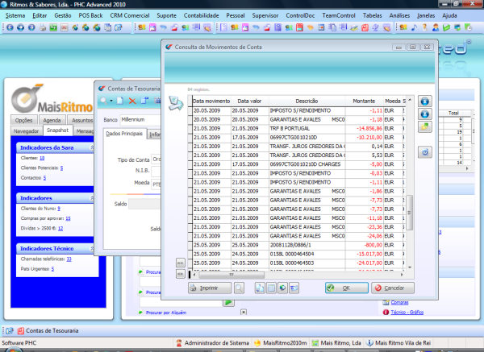Click the table's vertical scrollbar down arrow
This screenshot has width=484, height=352.
coord(410,267)
